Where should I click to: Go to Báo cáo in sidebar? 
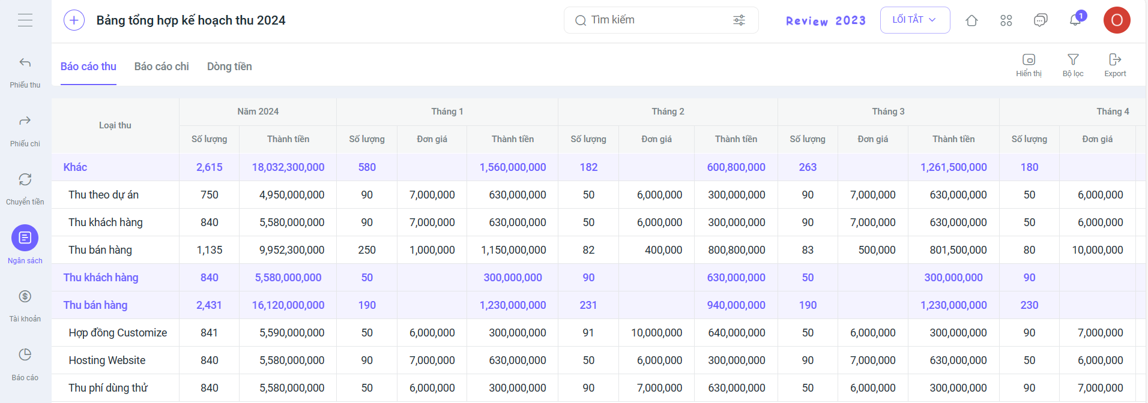(x=25, y=355)
